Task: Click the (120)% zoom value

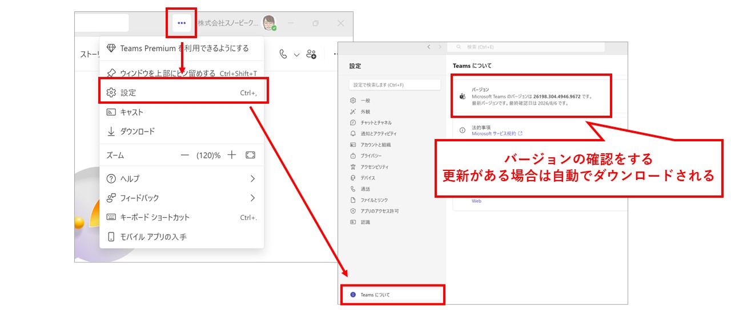Action: (x=208, y=155)
